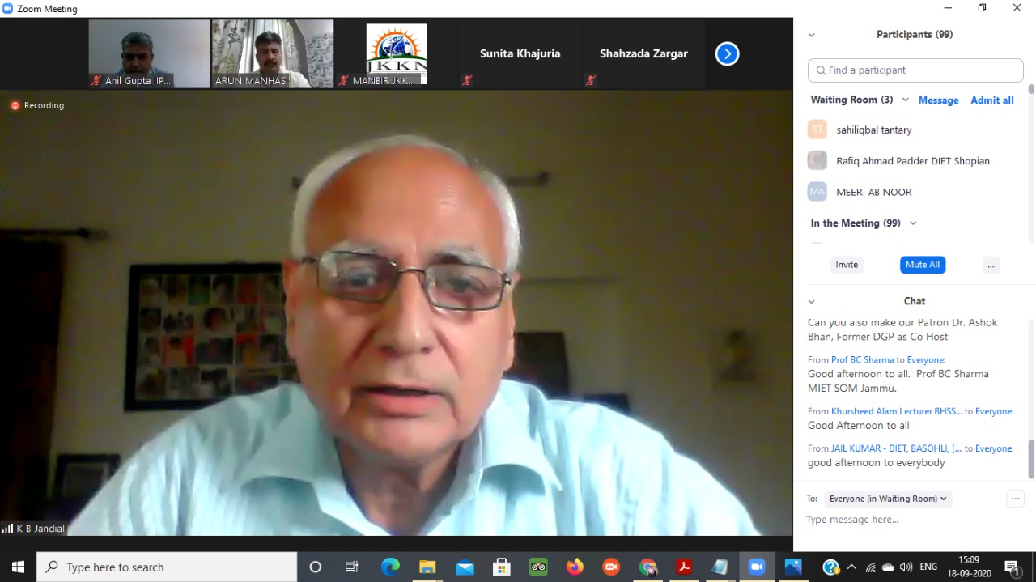Click the chat panel scrollbar

[x=1031, y=459]
